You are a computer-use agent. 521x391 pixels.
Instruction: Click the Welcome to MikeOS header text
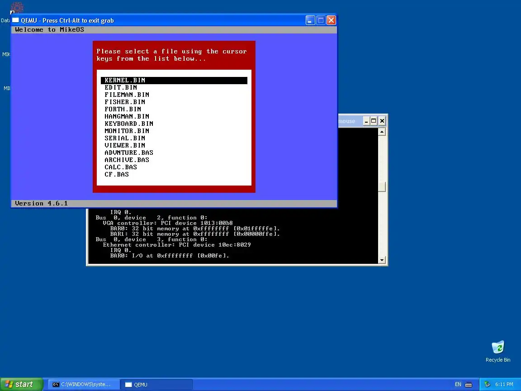click(49, 29)
